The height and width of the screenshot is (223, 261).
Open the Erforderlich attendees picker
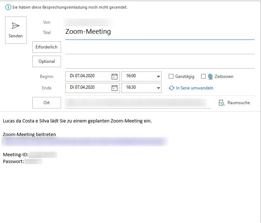click(47, 47)
